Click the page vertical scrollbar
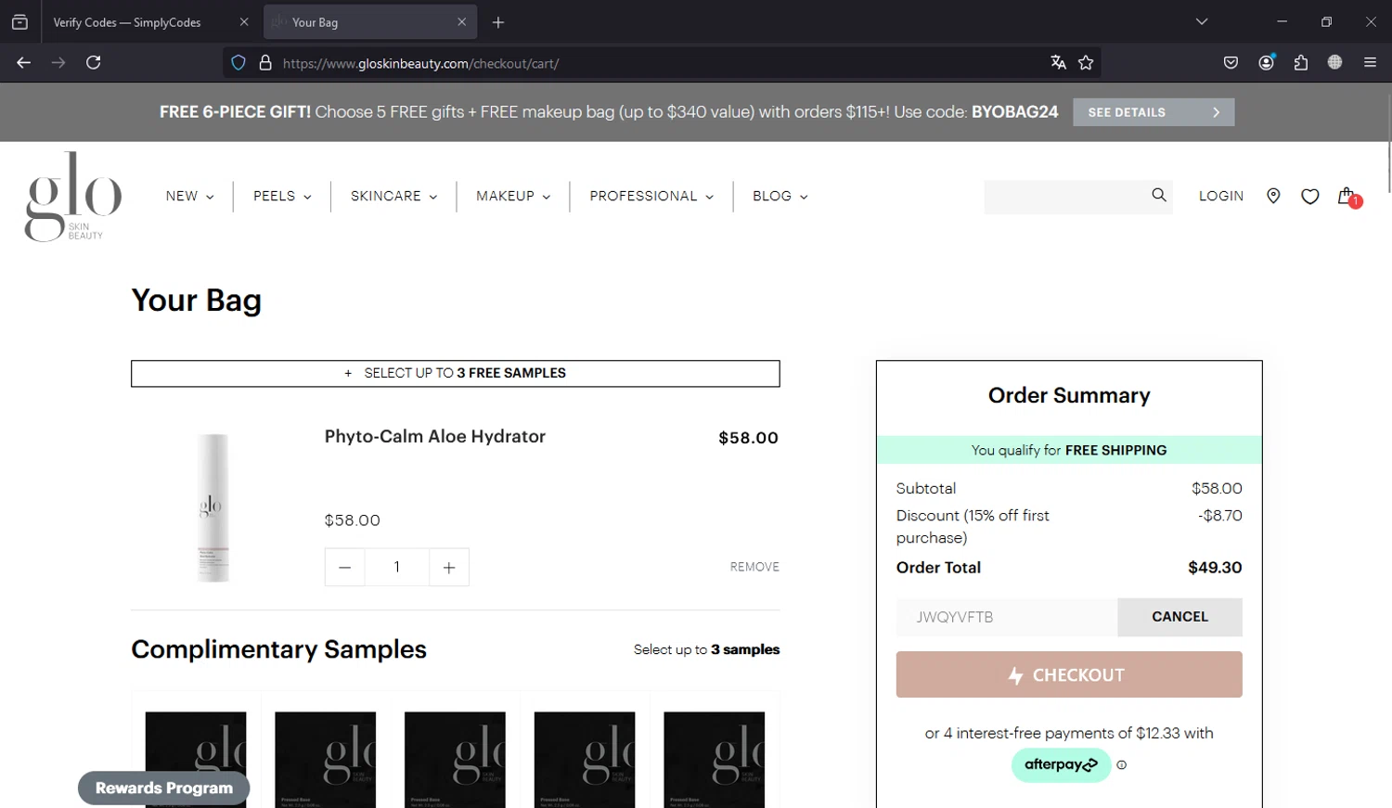This screenshot has width=1392, height=808. click(x=1388, y=144)
